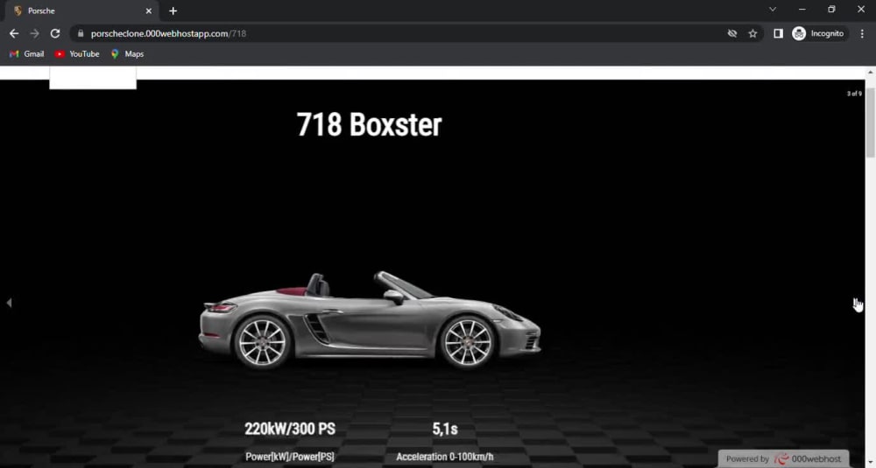Open a new tab with the plus button
Screen dimensions: 876x468
click(173, 10)
